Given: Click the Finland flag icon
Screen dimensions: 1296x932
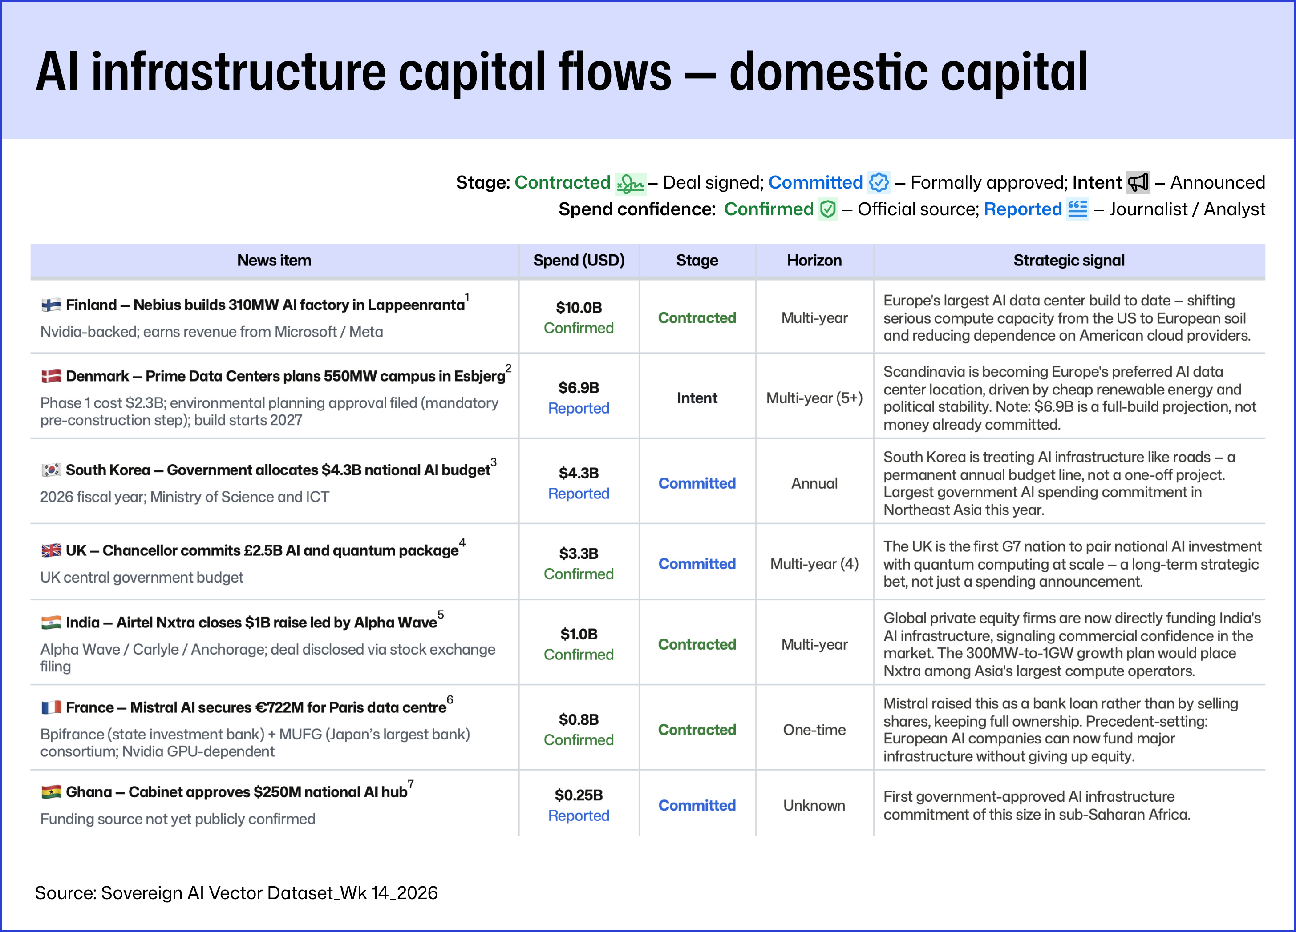Looking at the screenshot, I should click(x=52, y=305).
